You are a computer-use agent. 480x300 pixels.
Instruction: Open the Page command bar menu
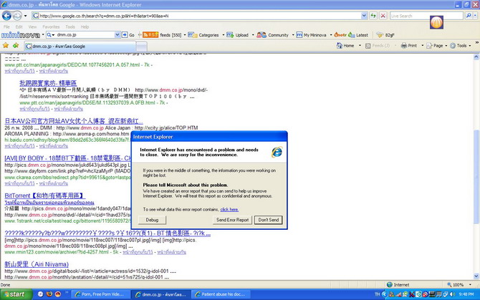click(436, 46)
